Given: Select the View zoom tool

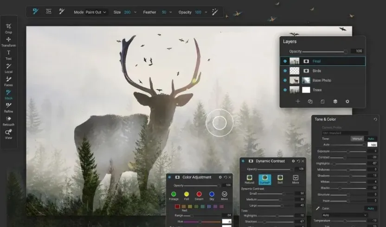Looking at the screenshot, I should (x=8, y=134).
